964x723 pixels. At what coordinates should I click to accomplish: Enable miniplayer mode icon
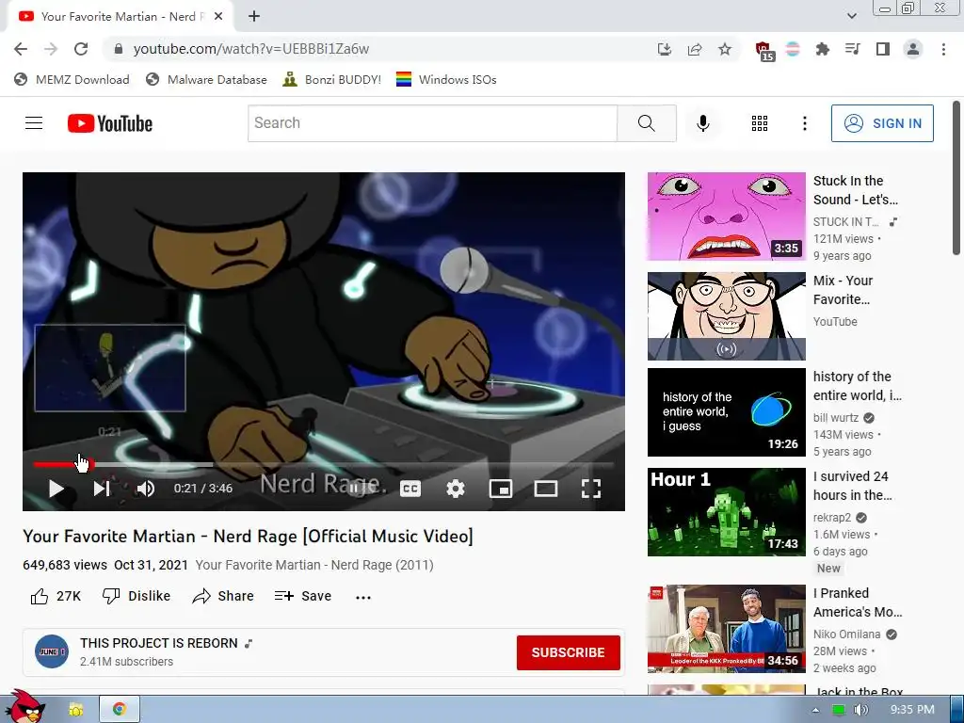click(x=501, y=489)
